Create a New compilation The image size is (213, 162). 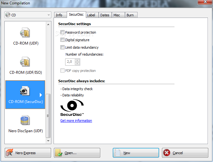click(136, 153)
